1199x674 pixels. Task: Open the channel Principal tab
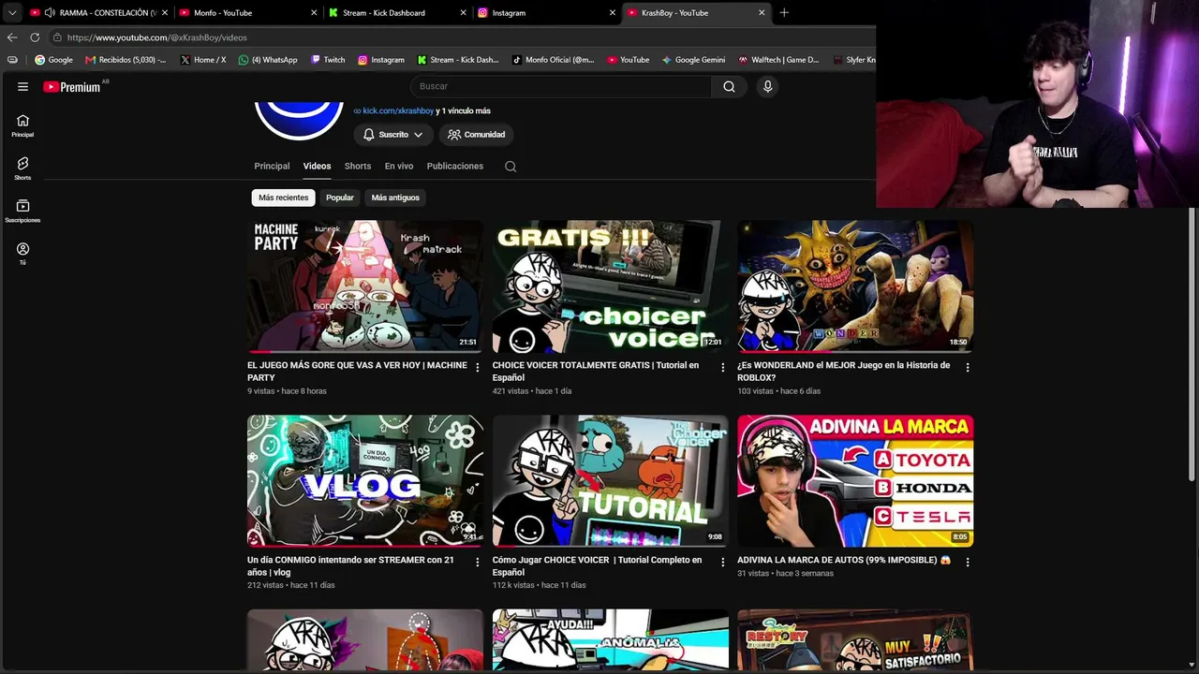[x=272, y=167]
